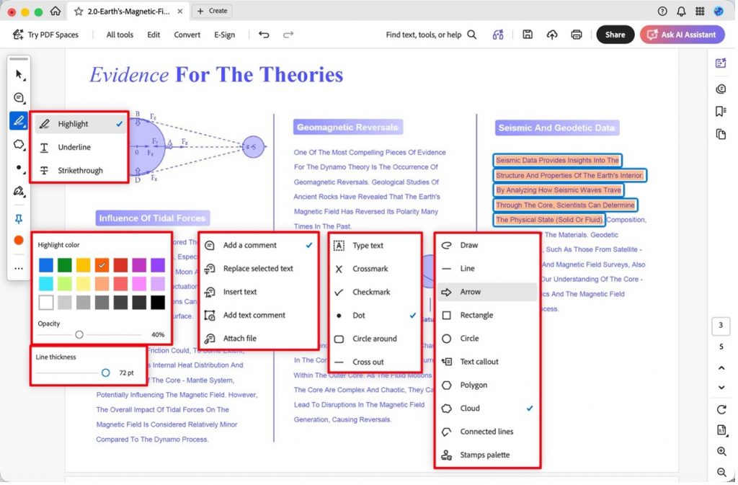The height and width of the screenshot is (485, 738).
Task: Open the All tools menu
Action: [x=120, y=35]
